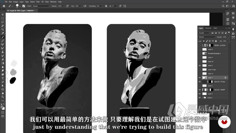Hide Layer 4 via eye icon

tap(200, 94)
